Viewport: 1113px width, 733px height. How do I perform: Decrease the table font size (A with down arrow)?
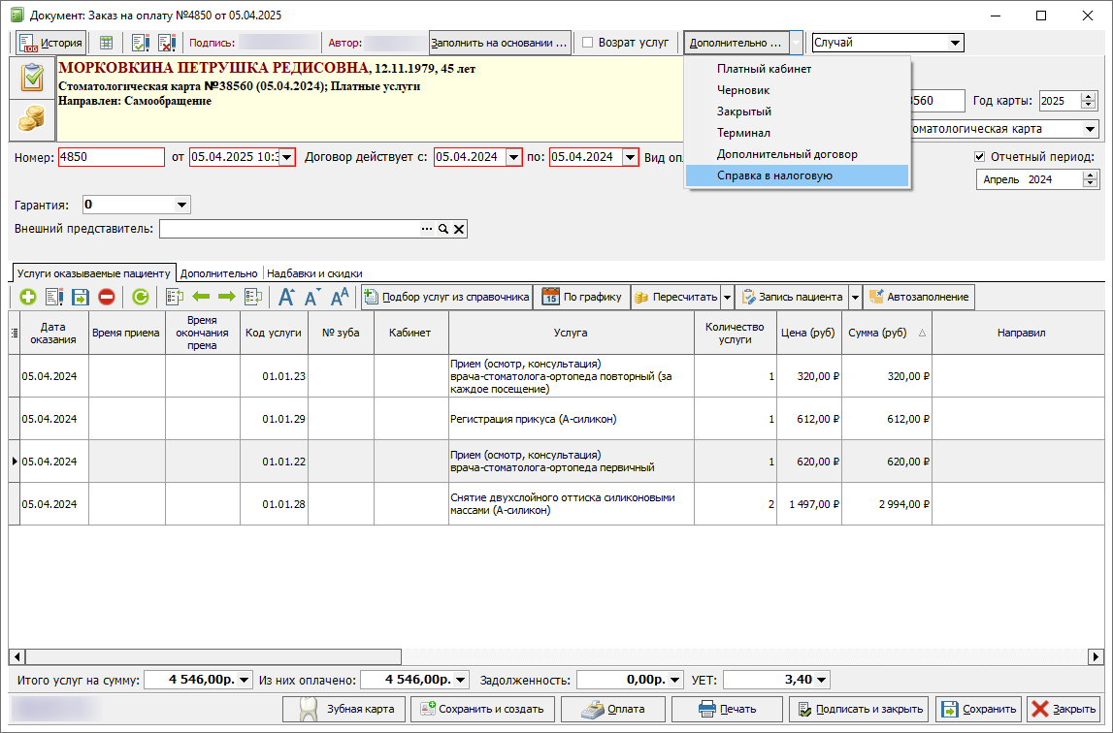click(x=313, y=297)
